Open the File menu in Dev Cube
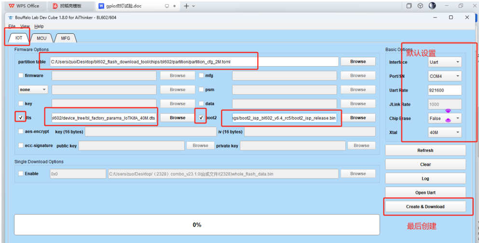479x243 pixels. tap(12, 26)
